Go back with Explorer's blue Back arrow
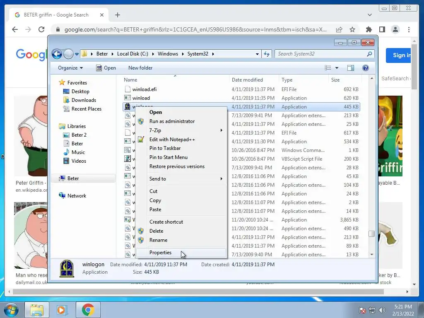This screenshot has height=318, width=424. [x=57, y=54]
